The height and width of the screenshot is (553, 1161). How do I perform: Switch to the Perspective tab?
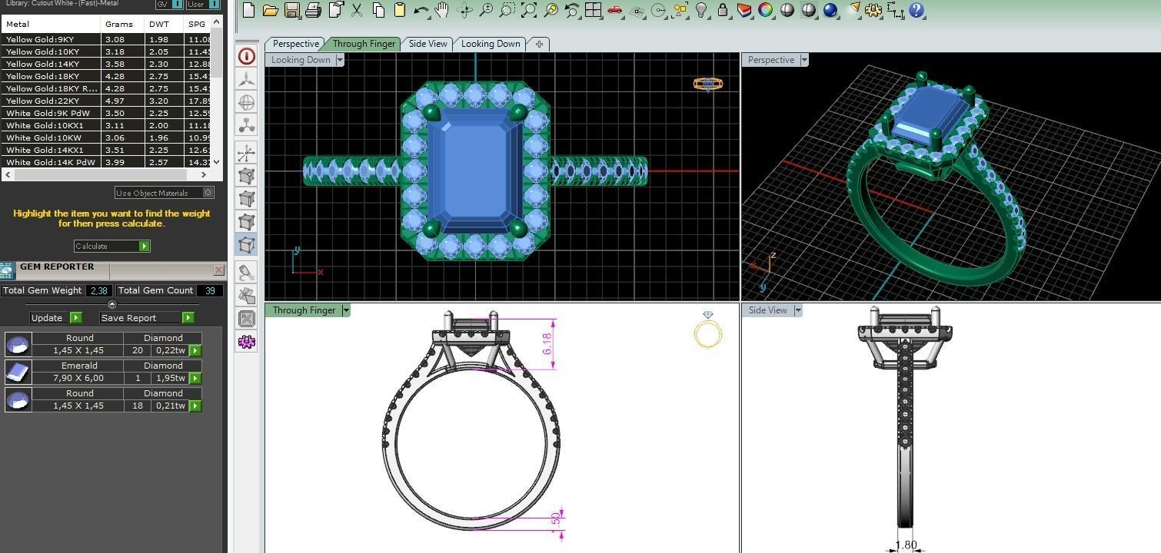pos(295,44)
